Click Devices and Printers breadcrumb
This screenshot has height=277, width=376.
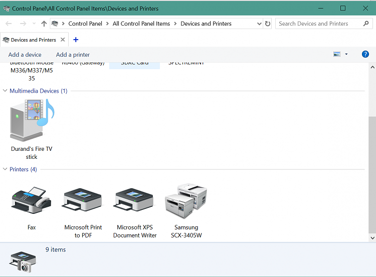[206, 24]
